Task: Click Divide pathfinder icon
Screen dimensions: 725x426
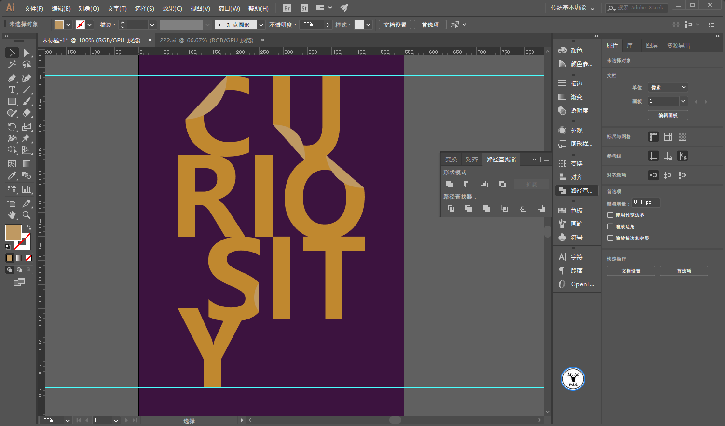Action: (451, 208)
